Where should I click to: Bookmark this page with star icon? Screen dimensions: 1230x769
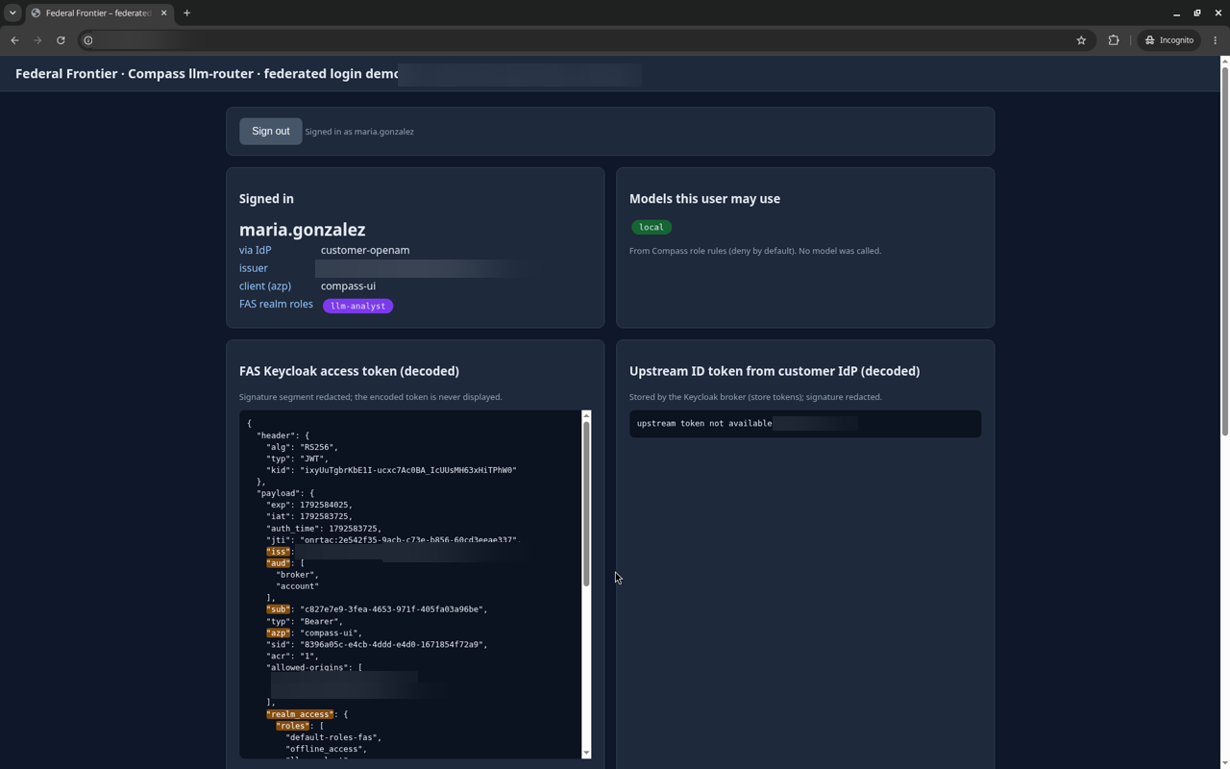(x=1081, y=40)
